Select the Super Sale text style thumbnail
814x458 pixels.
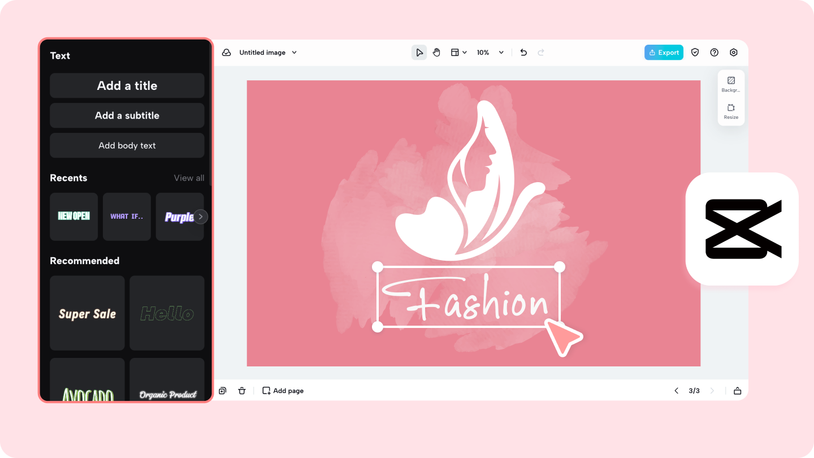pos(87,313)
